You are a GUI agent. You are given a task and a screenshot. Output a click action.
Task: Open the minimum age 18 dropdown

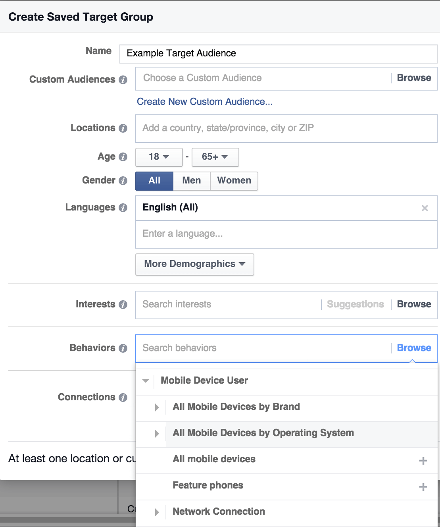[x=159, y=157]
